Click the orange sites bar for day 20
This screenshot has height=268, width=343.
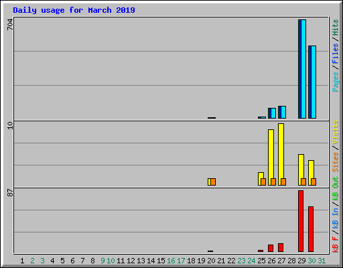[213, 182]
